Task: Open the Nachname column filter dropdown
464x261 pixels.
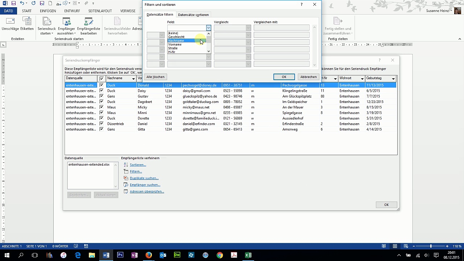Action: coord(133,79)
